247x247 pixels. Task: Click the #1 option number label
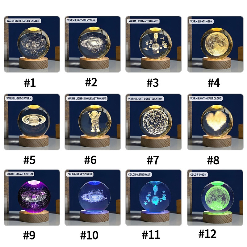(30, 83)
